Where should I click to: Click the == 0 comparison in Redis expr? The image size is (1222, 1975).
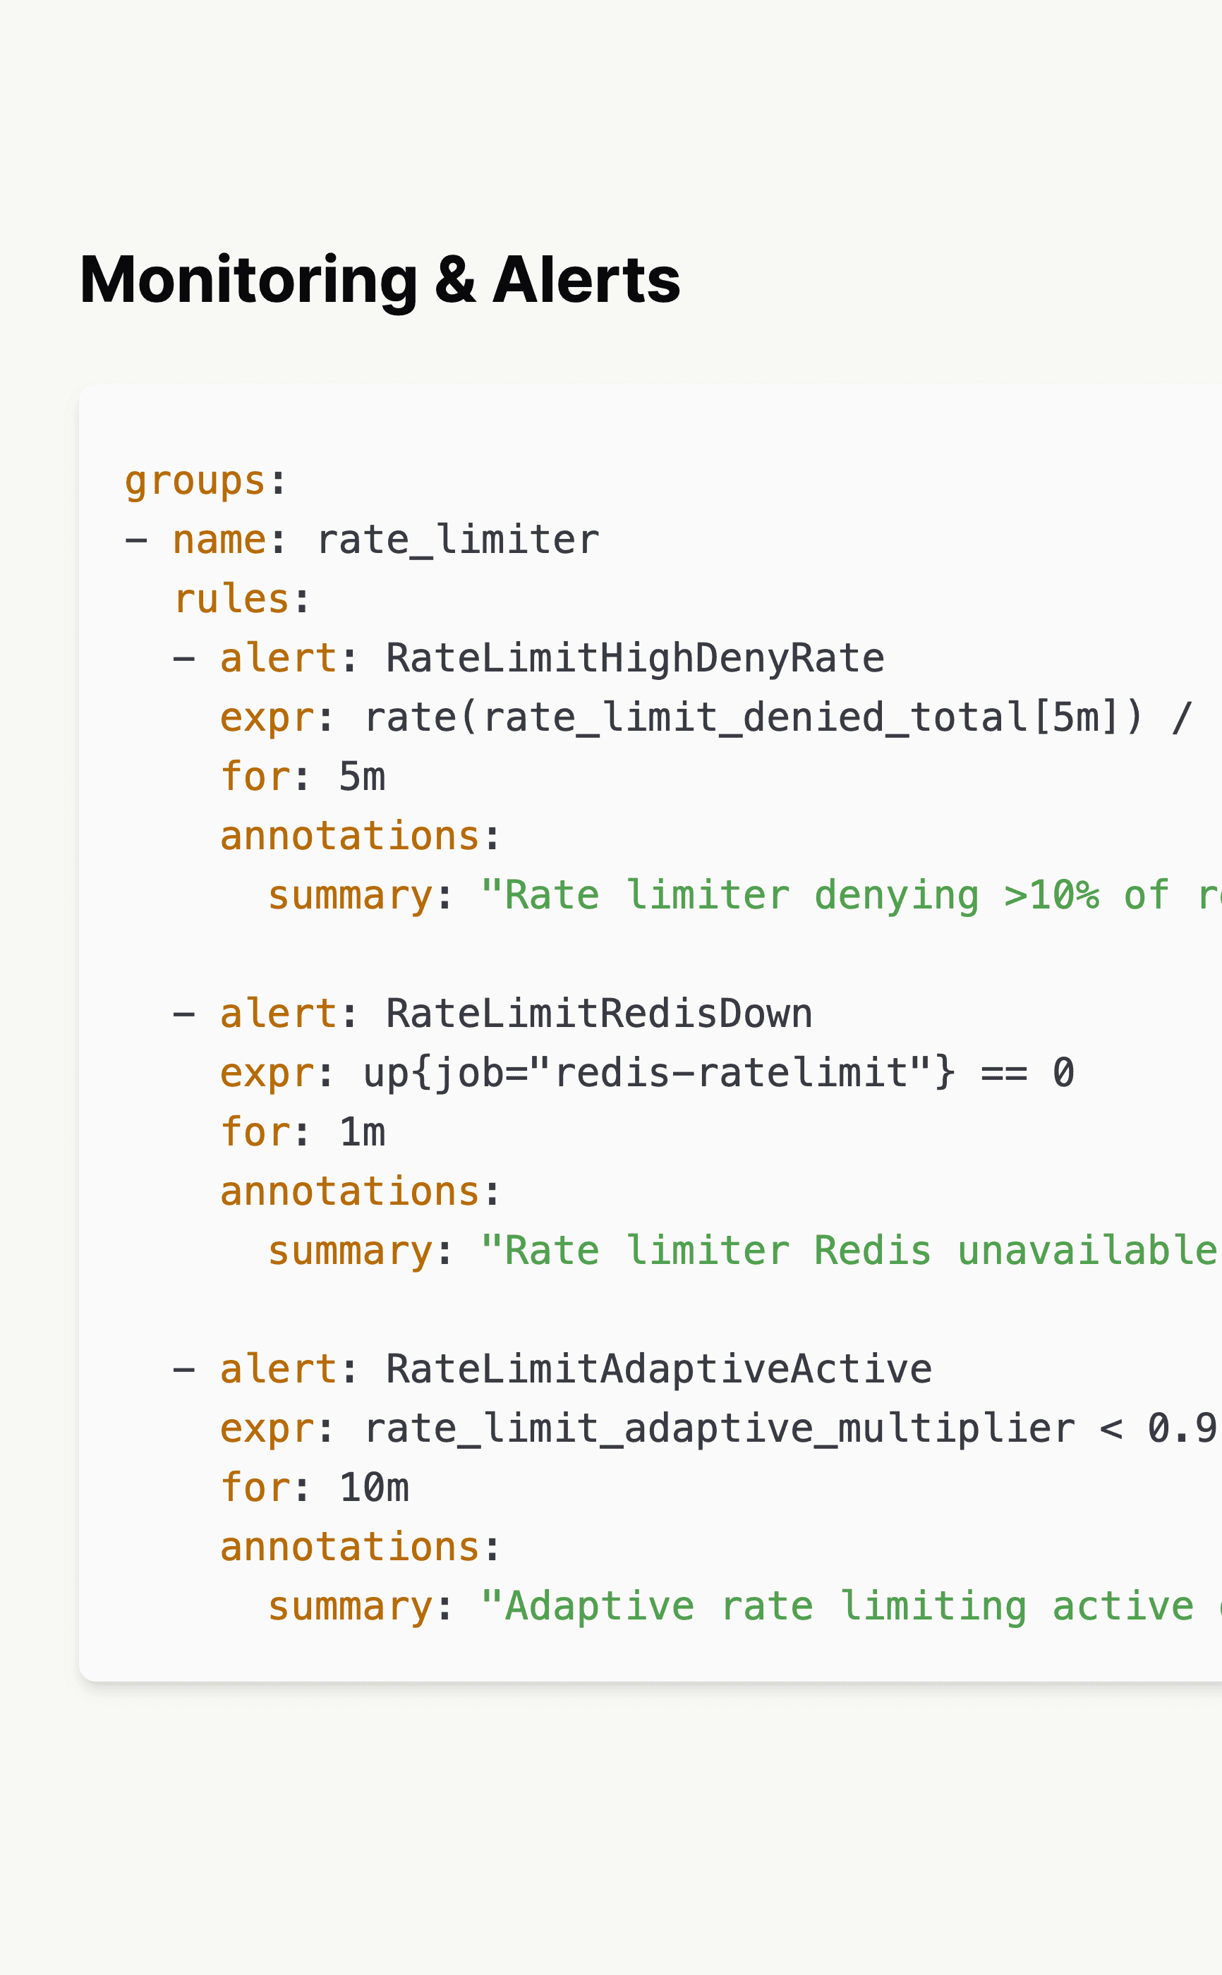tap(1027, 1073)
